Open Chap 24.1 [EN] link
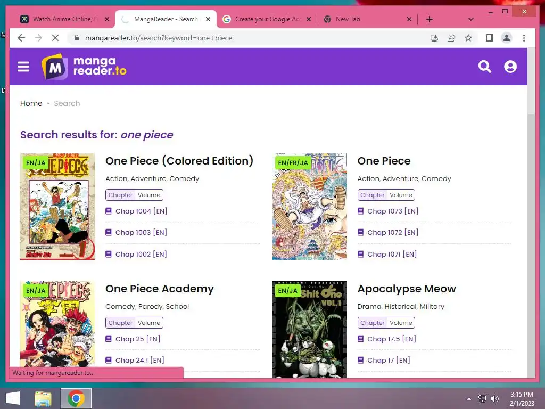The height and width of the screenshot is (409, 545). [140, 361]
